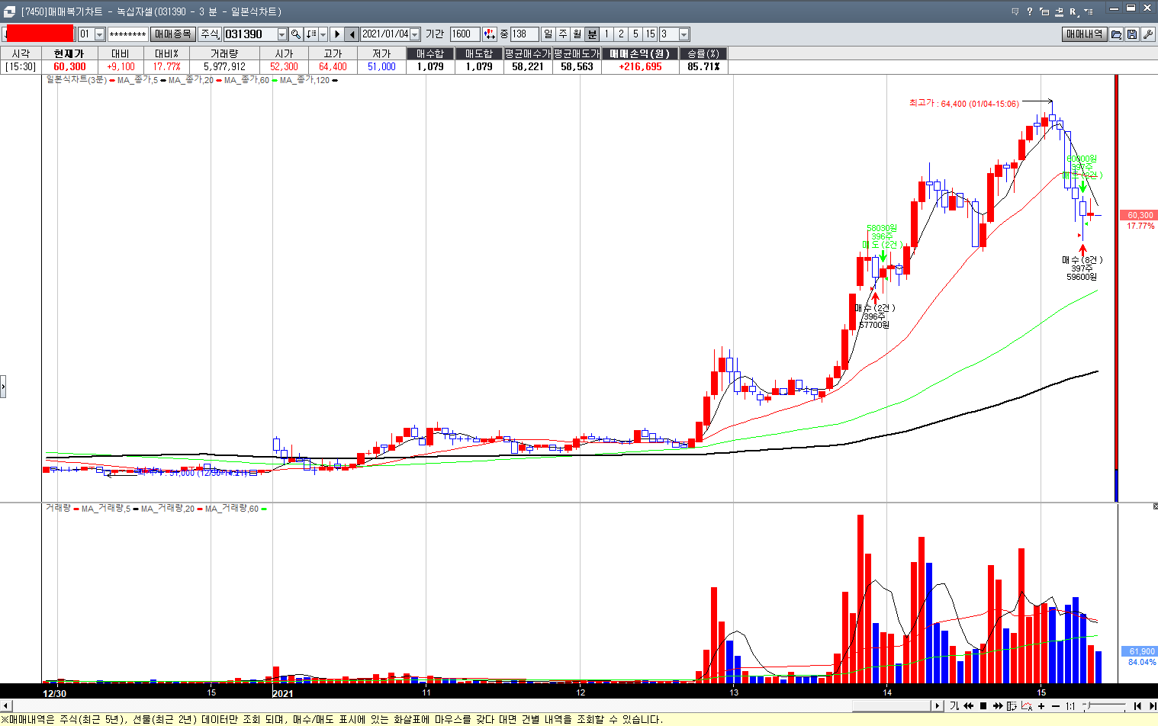
Task: Click the help question mark icon
Action: click(1029, 11)
